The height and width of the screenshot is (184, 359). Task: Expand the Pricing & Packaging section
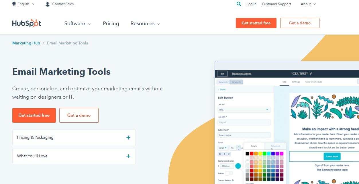74,138
